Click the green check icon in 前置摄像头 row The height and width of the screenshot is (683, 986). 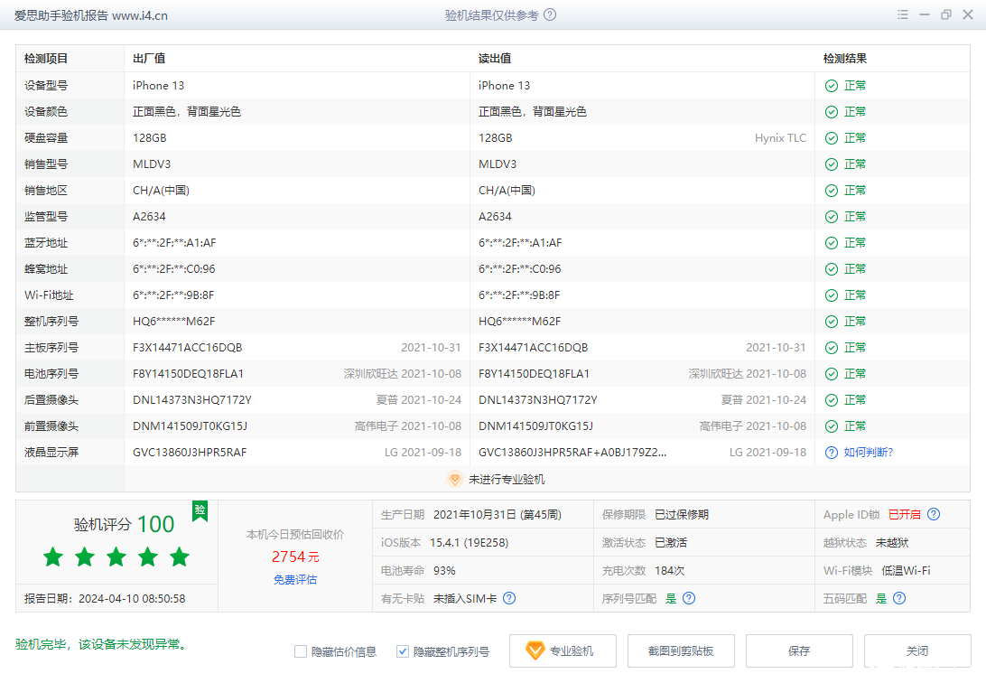[x=832, y=426]
